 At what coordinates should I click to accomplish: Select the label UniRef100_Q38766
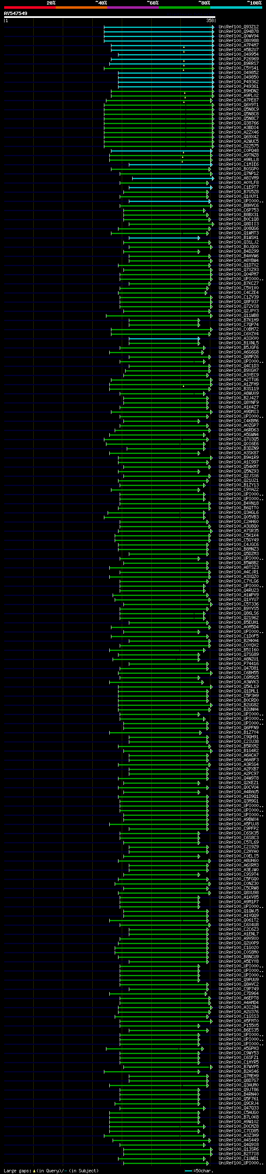[x=239, y=123]
